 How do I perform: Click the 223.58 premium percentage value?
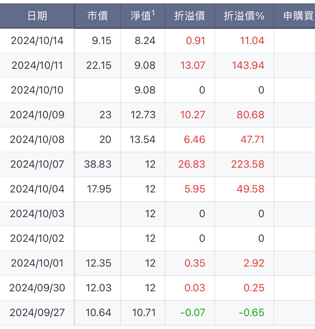248,164
